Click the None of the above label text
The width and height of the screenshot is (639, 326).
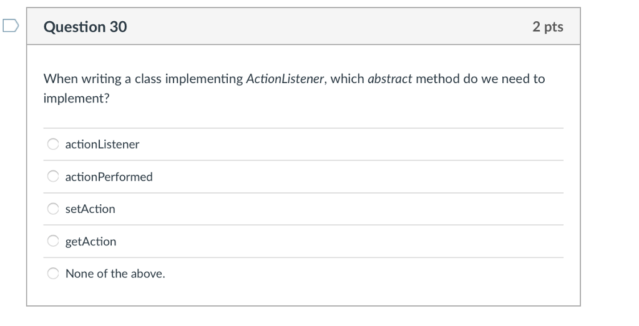pos(115,274)
